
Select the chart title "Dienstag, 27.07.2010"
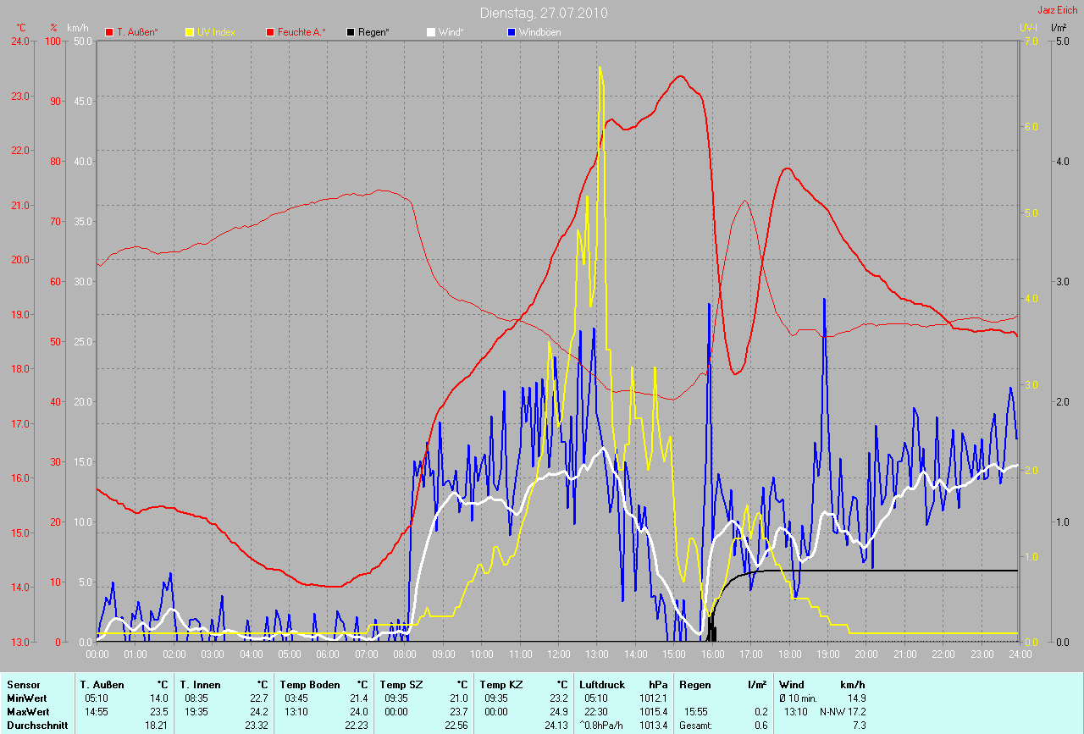pyautogui.click(x=544, y=13)
